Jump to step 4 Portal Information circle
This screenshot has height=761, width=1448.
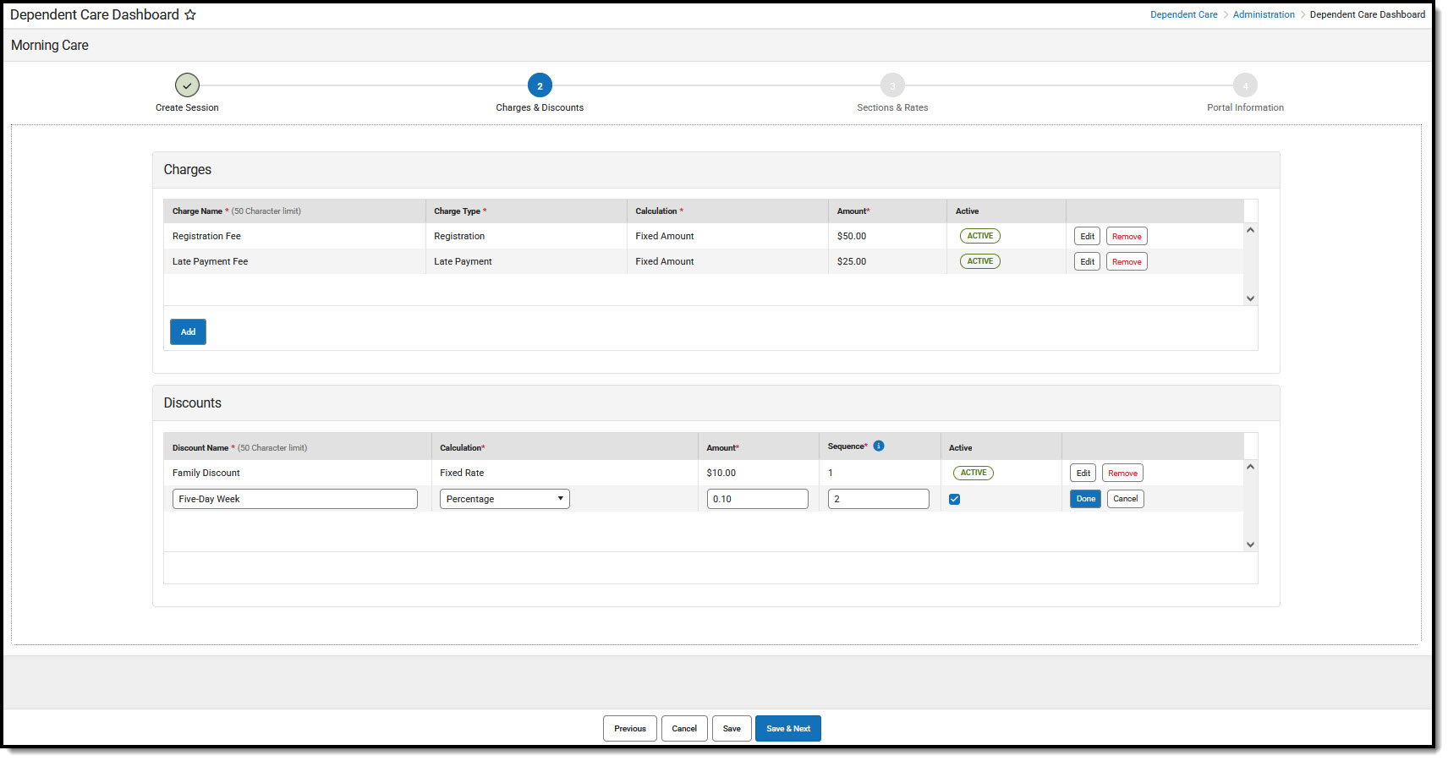[x=1245, y=85]
